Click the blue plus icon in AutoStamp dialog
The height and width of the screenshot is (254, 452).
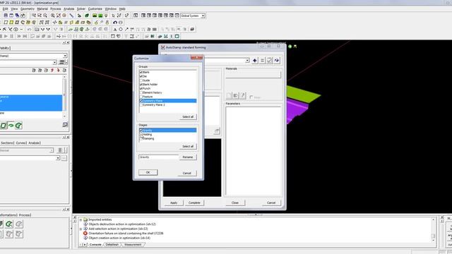[255, 61]
